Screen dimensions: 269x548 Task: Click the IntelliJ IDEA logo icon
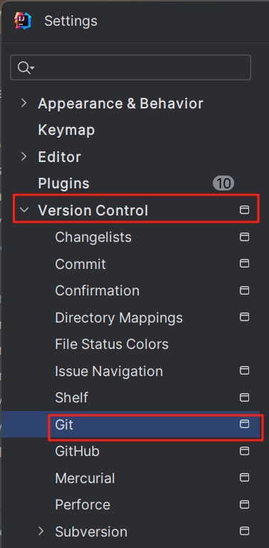[x=23, y=21]
